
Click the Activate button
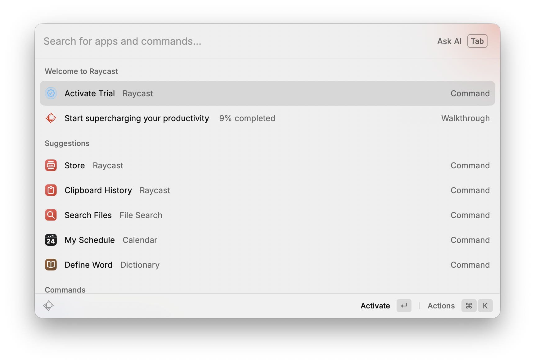(x=375, y=306)
